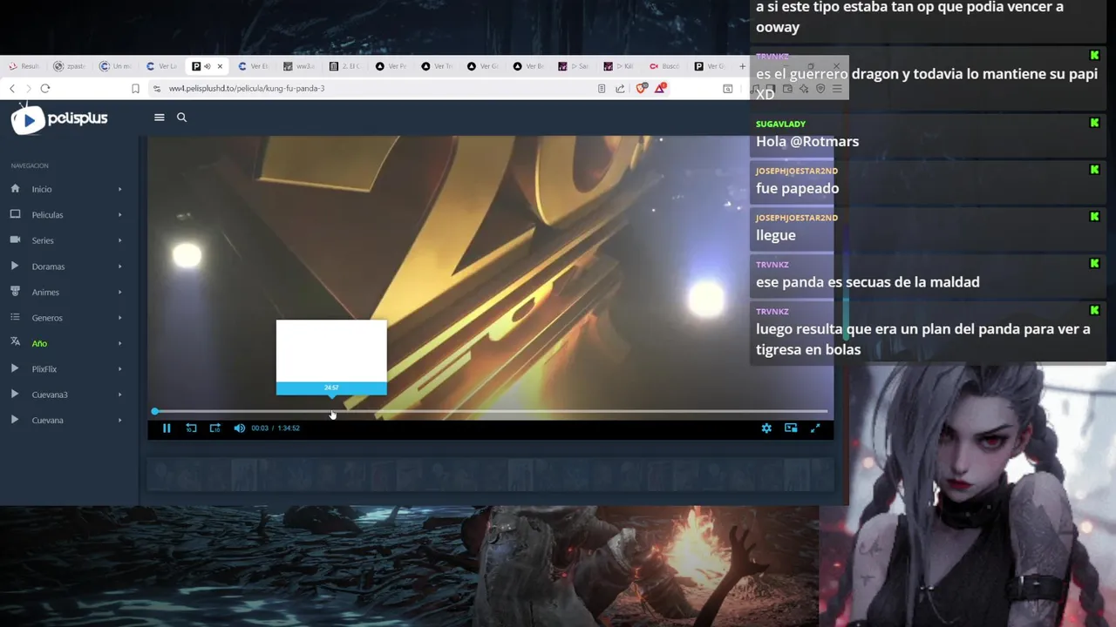Toggle picture-in-picture mode on player
This screenshot has width=1116, height=627.
(x=791, y=428)
